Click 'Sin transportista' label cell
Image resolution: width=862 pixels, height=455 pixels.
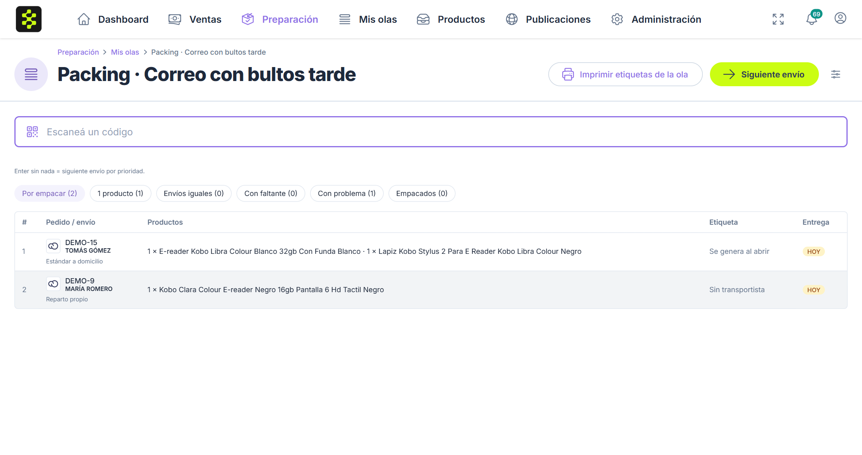[x=737, y=290]
